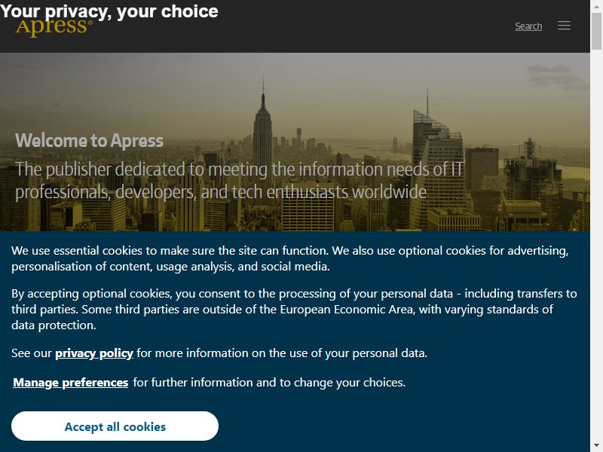Viewport: 603px width, 452px height.
Task: Open the hamburger menu icon
Action: [x=564, y=26]
